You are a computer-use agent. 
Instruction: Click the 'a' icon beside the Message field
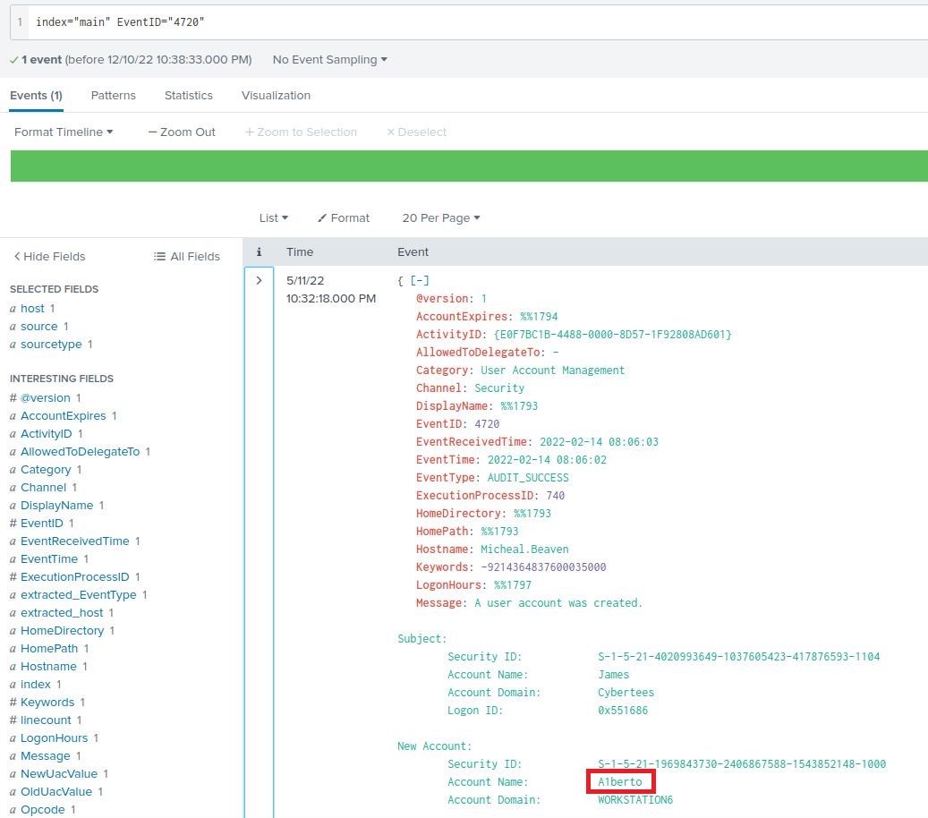[x=12, y=755]
